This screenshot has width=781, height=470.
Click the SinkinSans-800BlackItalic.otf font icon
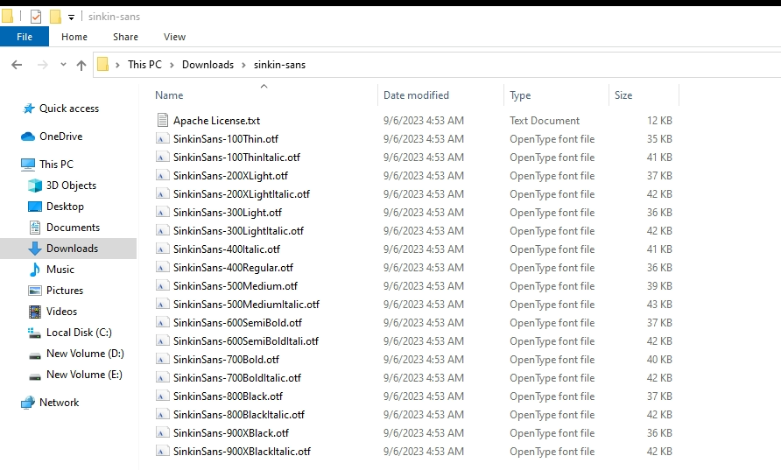click(162, 415)
